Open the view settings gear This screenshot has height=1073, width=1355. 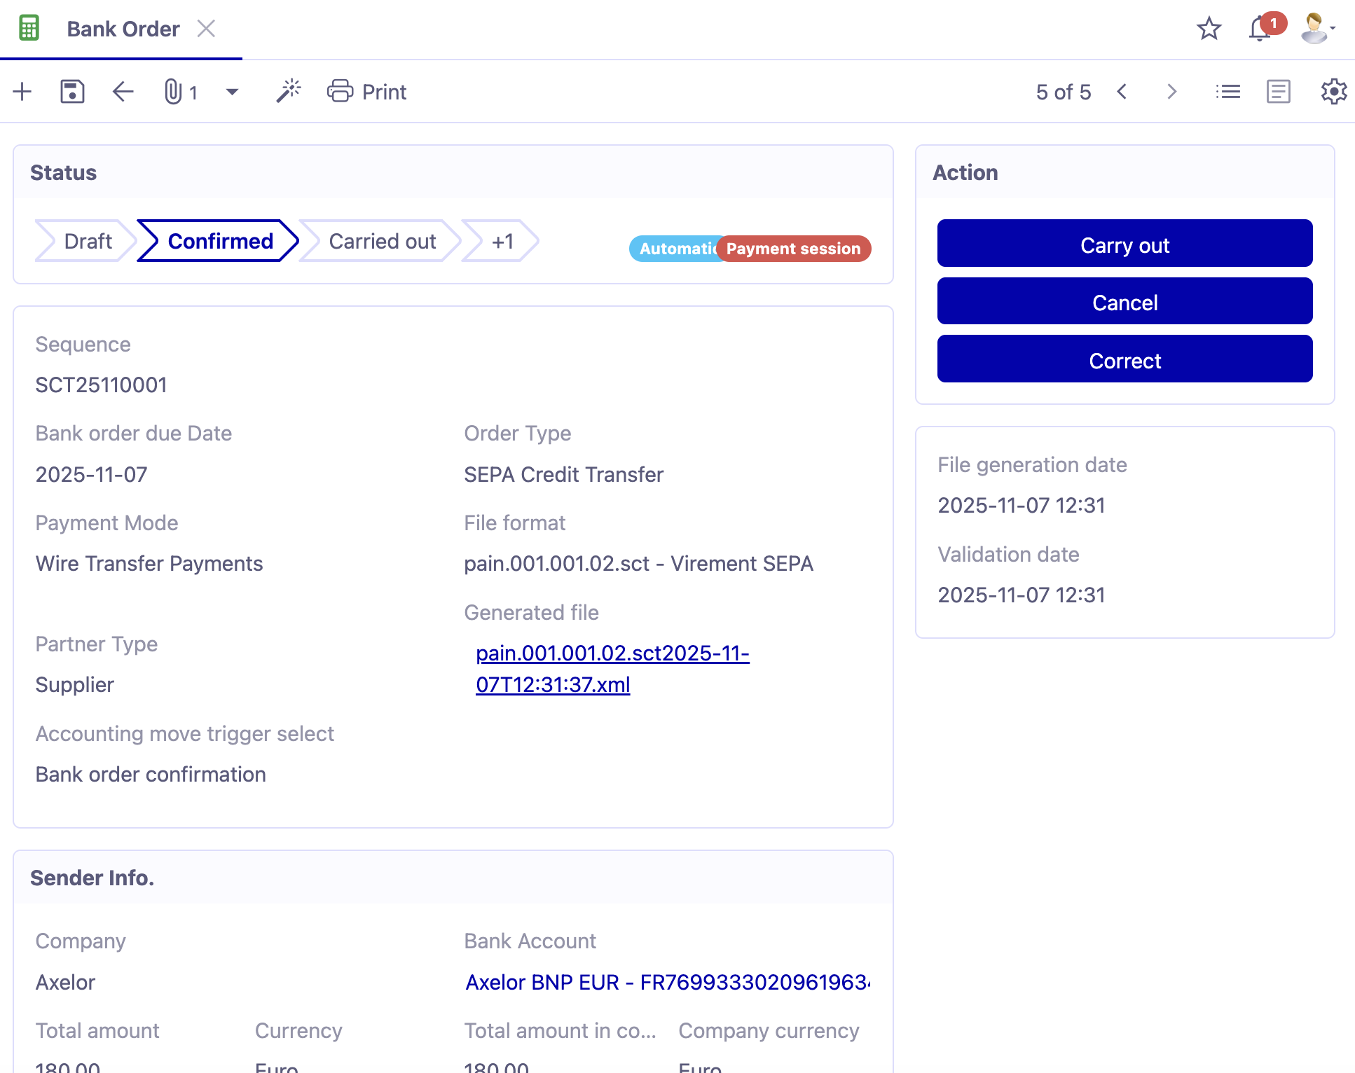tap(1333, 91)
